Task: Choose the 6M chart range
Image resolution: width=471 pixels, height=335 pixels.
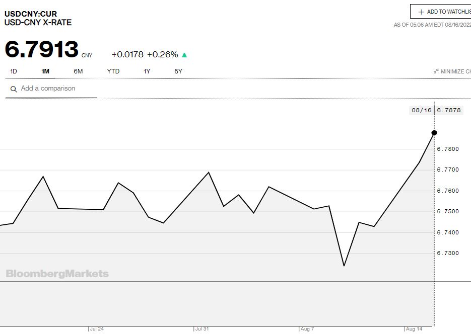Action: coord(78,71)
